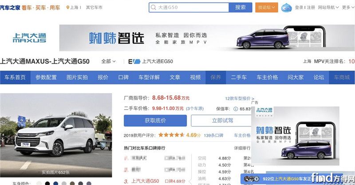Open the 网站导航 dropdown
Image resolution: width=355 pixels, height=185 pixels.
tap(328, 8)
